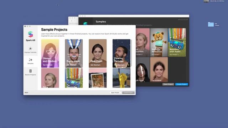Open the yellow hand sculpture sample
The image size is (228, 128).
121,78
